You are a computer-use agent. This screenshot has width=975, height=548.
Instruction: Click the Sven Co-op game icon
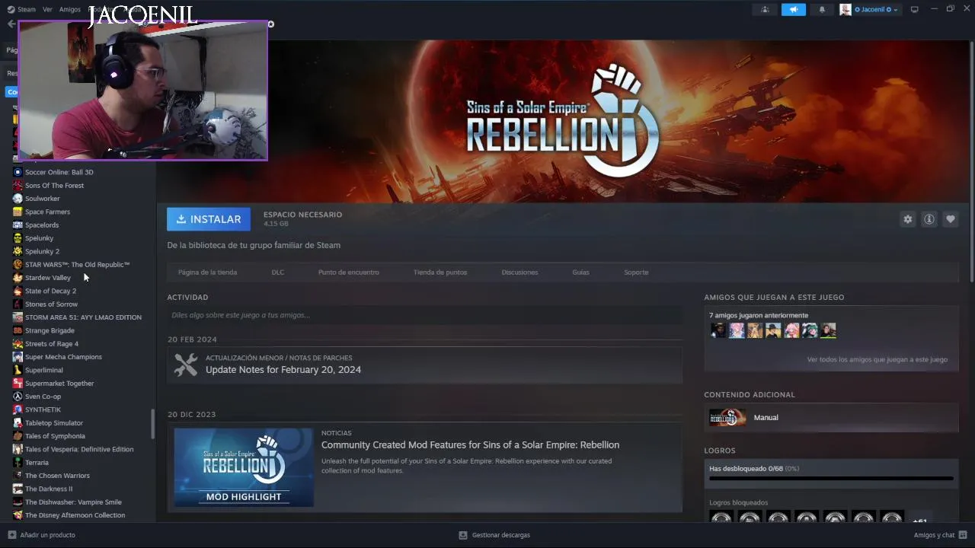pos(18,397)
